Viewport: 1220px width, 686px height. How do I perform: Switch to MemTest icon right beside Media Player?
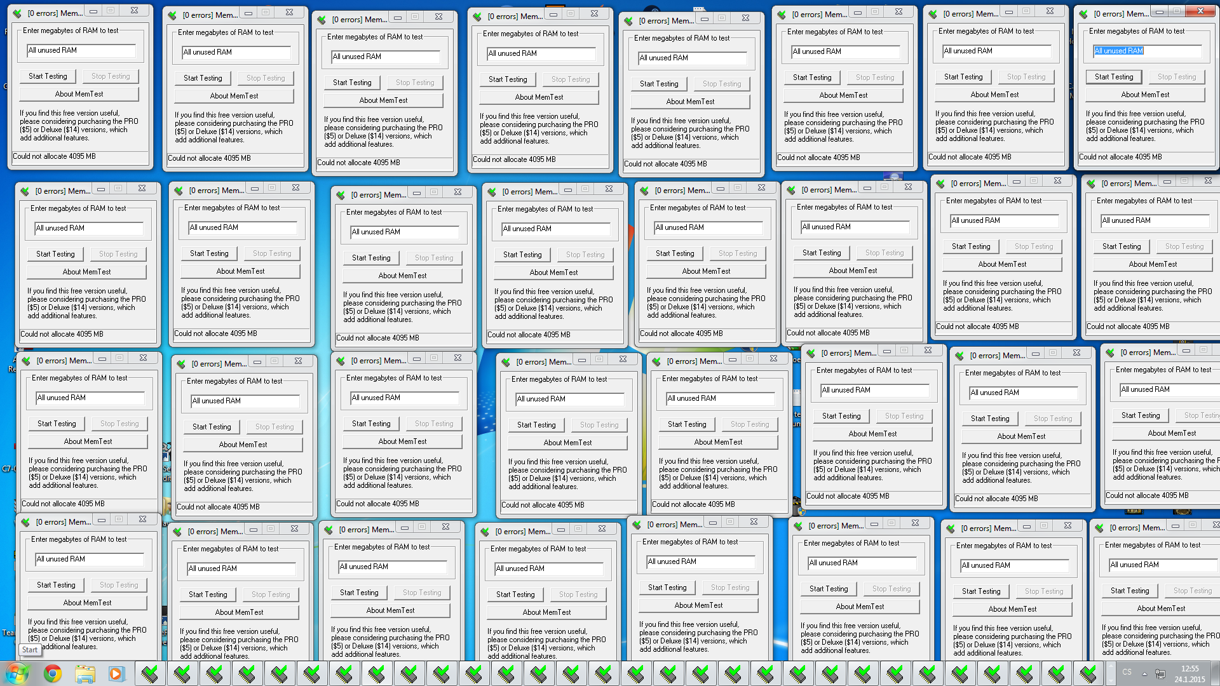tap(149, 673)
